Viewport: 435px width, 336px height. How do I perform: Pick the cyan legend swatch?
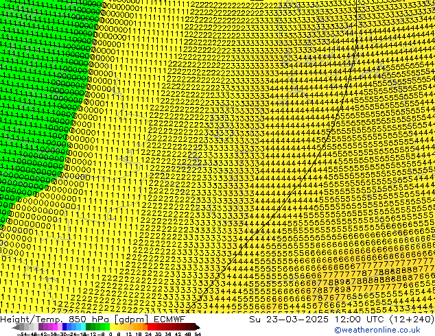coord(83,327)
